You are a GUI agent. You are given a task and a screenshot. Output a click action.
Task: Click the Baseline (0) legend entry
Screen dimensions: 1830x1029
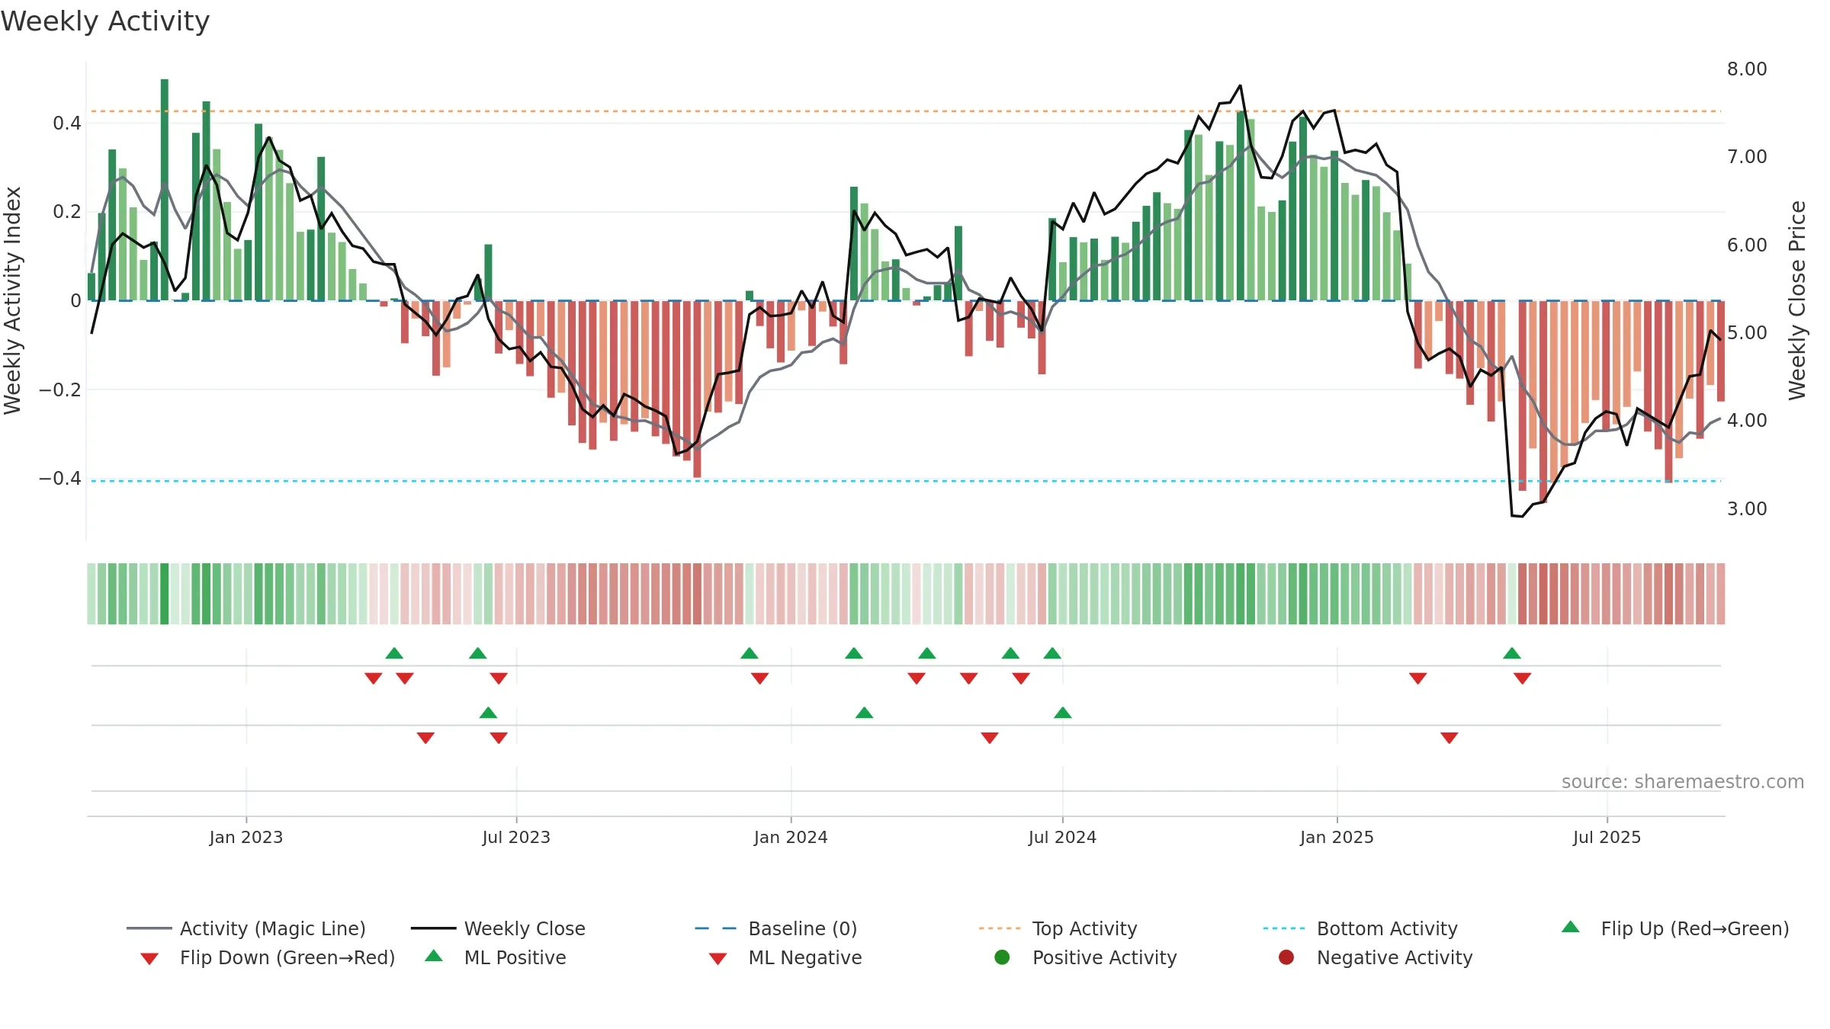coord(776,928)
